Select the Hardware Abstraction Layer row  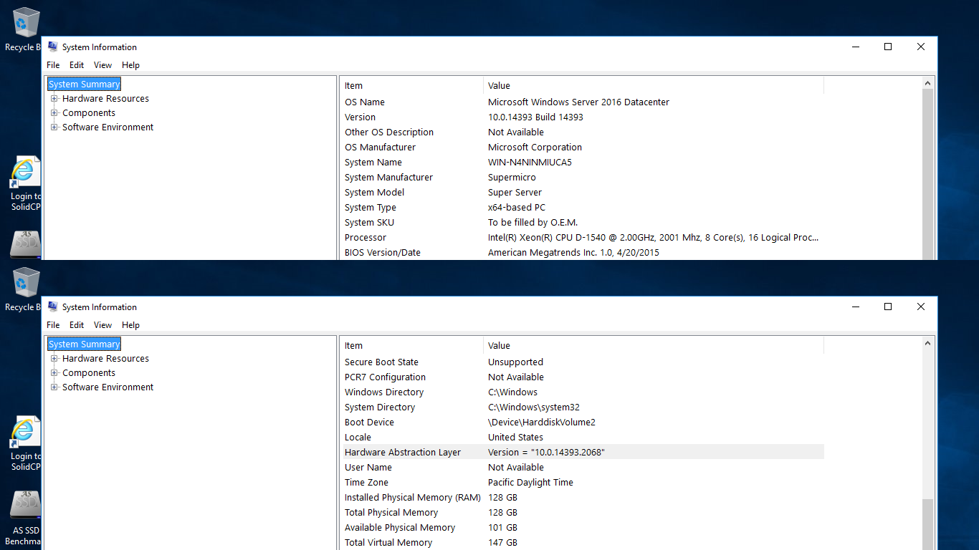pyautogui.click(x=402, y=453)
